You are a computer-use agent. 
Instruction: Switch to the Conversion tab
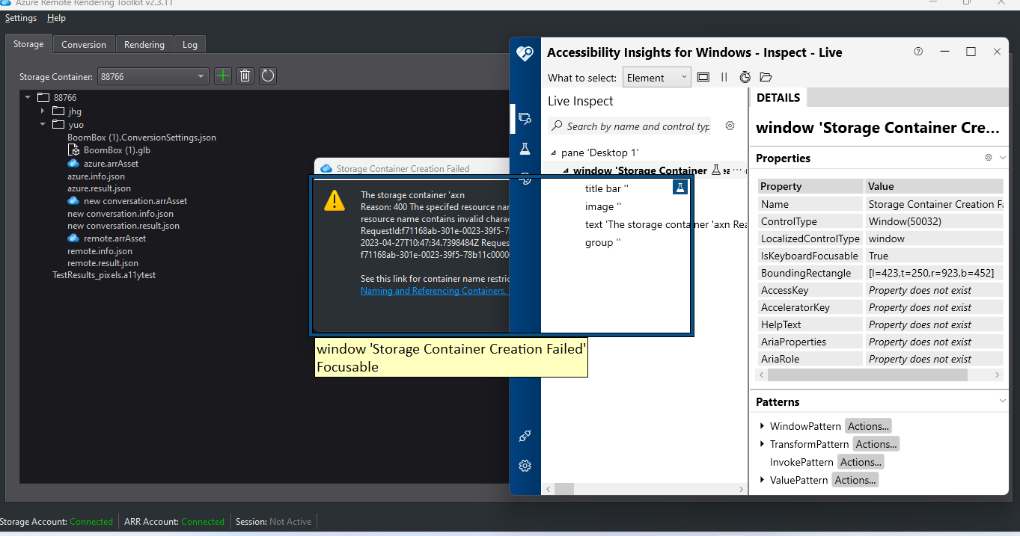pos(84,45)
